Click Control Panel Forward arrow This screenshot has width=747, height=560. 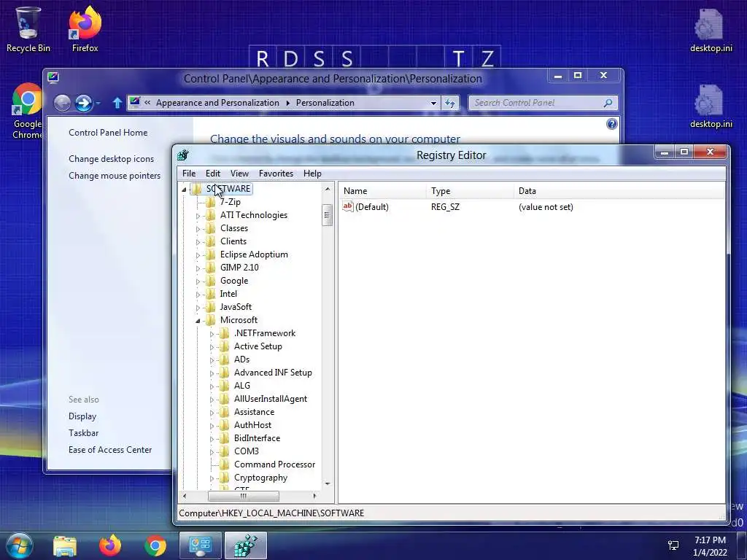83,103
